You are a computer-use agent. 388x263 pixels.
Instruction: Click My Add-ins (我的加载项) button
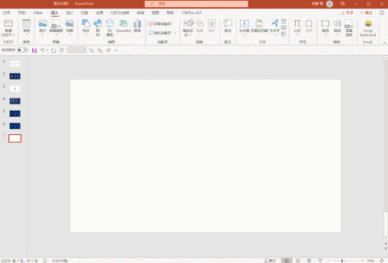(x=160, y=33)
